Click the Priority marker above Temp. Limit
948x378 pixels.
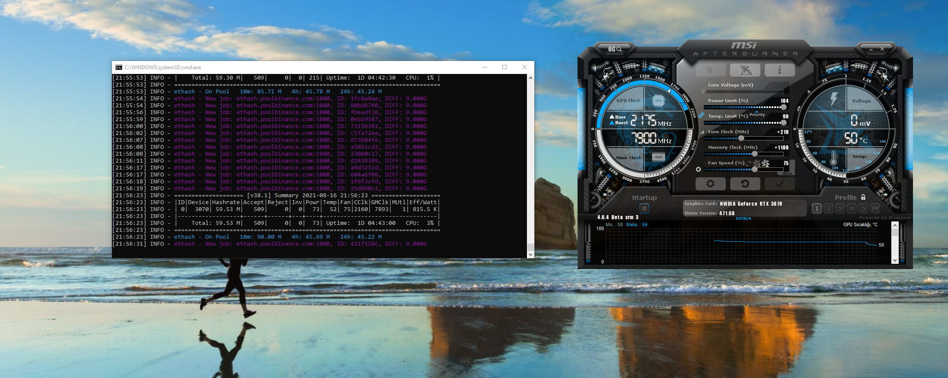pos(757,114)
